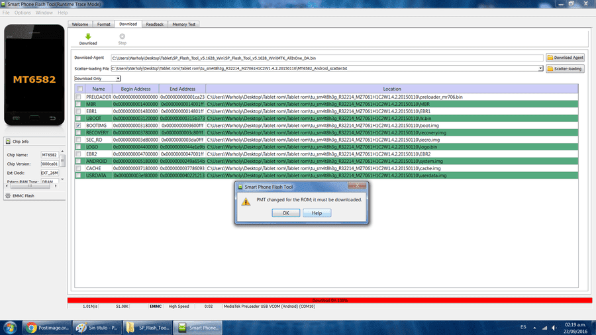Select the Smart Phone taskbar item

pos(198,328)
